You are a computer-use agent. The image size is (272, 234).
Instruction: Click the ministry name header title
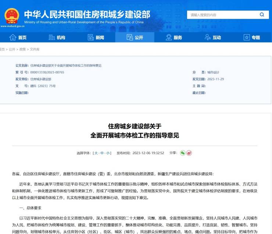[x=87, y=14]
